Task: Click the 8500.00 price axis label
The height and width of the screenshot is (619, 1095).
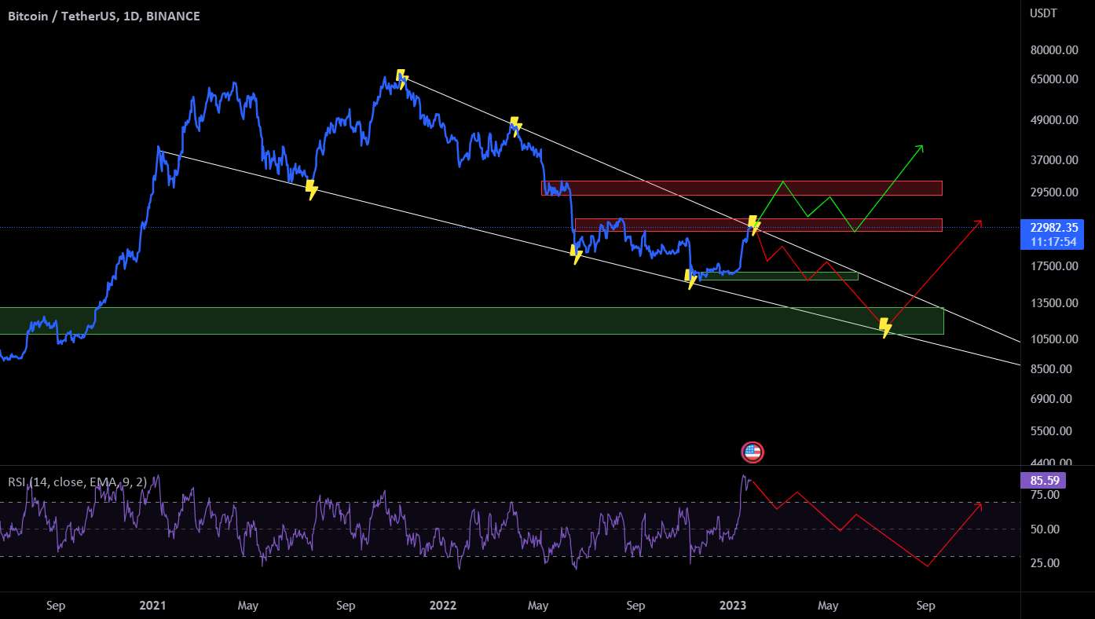Action: pyautogui.click(x=1049, y=369)
